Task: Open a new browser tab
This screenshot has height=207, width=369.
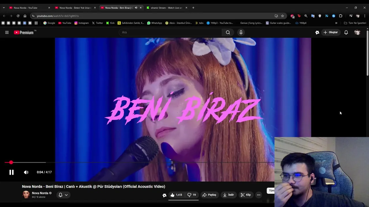Action: pos(193,8)
